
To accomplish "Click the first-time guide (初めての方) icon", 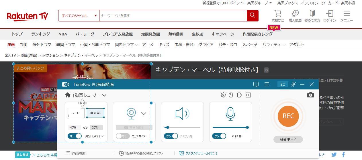I will (312, 16).
